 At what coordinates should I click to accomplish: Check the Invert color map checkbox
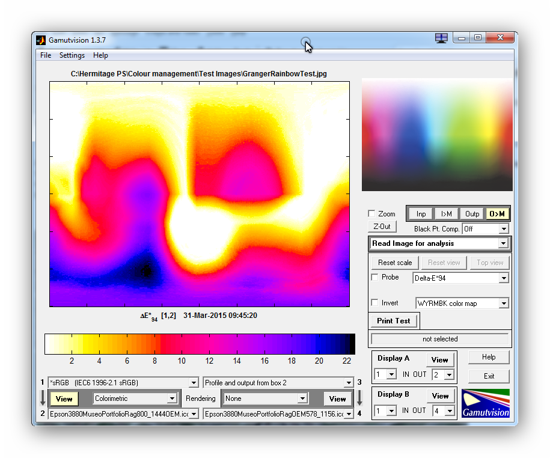pyautogui.click(x=375, y=303)
